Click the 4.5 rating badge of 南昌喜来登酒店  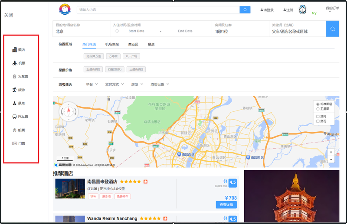tap(232, 183)
